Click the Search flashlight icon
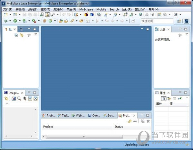The height and width of the screenshot is (150, 193). tap(72, 21)
